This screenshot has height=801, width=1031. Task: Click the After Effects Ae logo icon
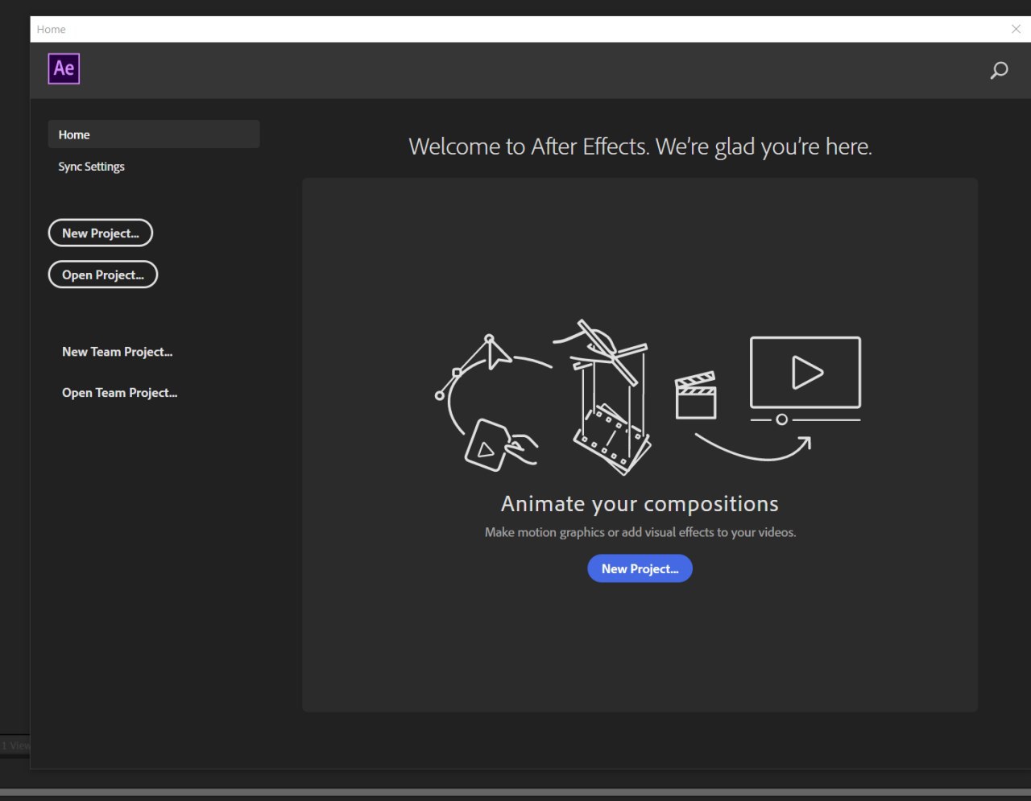coord(64,68)
